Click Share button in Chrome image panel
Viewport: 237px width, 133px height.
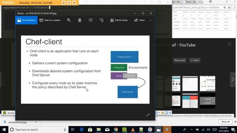[195, 61]
